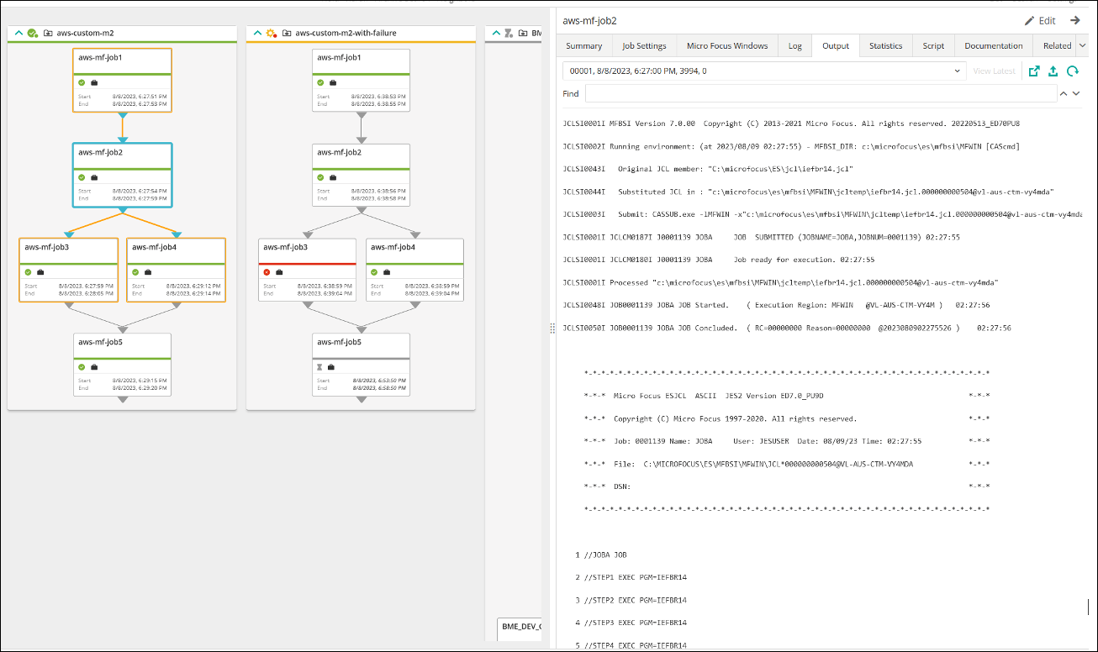Image resolution: width=1098 pixels, height=652 pixels.
Task: Open the output in a new window
Action: click(1033, 71)
